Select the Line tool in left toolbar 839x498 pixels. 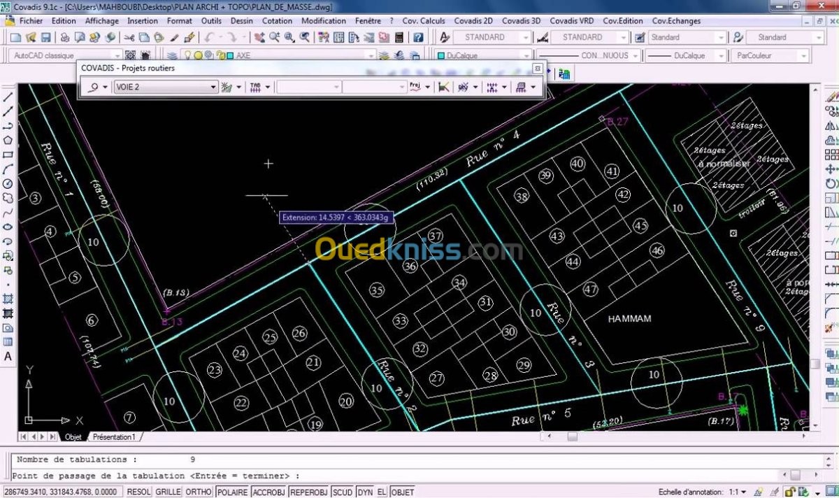point(8,97)
